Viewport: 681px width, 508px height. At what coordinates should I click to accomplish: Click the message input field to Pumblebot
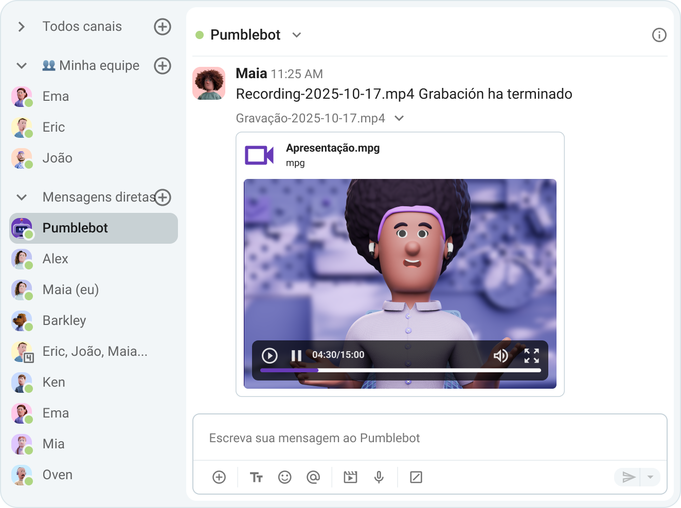pos(360,438)
